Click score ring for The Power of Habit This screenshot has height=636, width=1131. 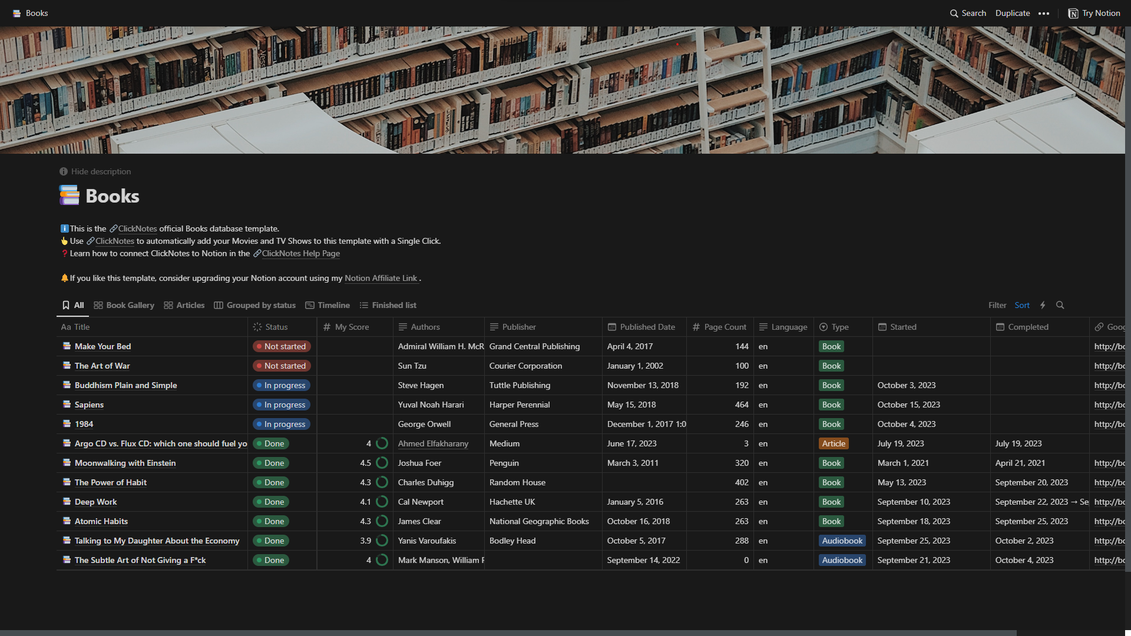[x=382, y=482]
